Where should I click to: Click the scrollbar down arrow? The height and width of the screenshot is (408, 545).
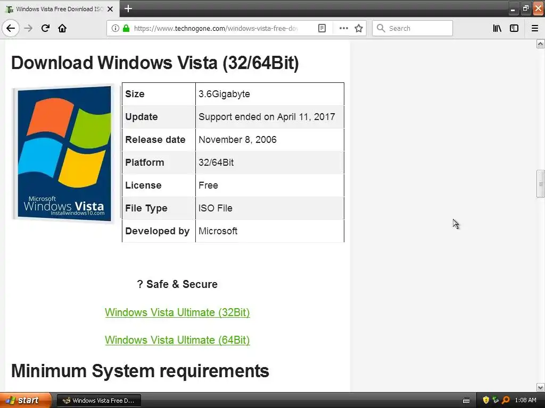[541, 387]
